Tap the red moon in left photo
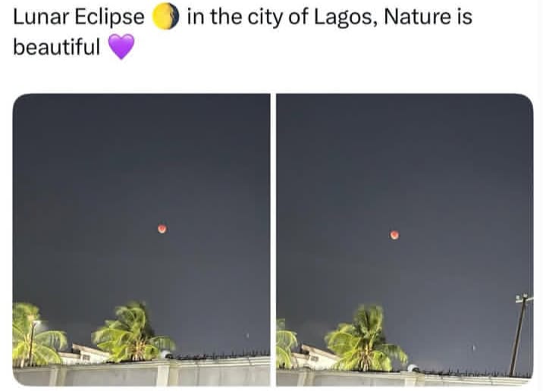This screenshot has width=546, height=391. (162, 228)
